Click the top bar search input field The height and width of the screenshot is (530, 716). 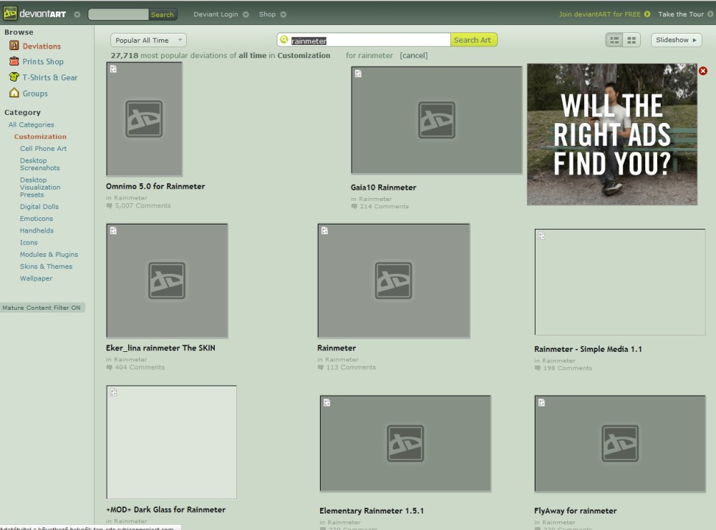coord(118,14)
